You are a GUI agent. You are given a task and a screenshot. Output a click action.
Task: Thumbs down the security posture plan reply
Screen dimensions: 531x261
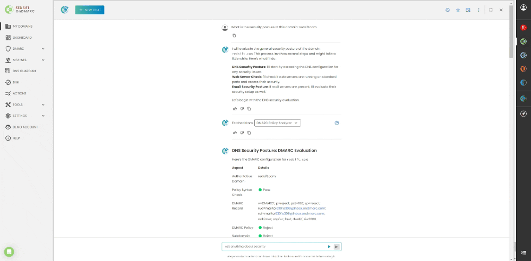coord(242,109)
